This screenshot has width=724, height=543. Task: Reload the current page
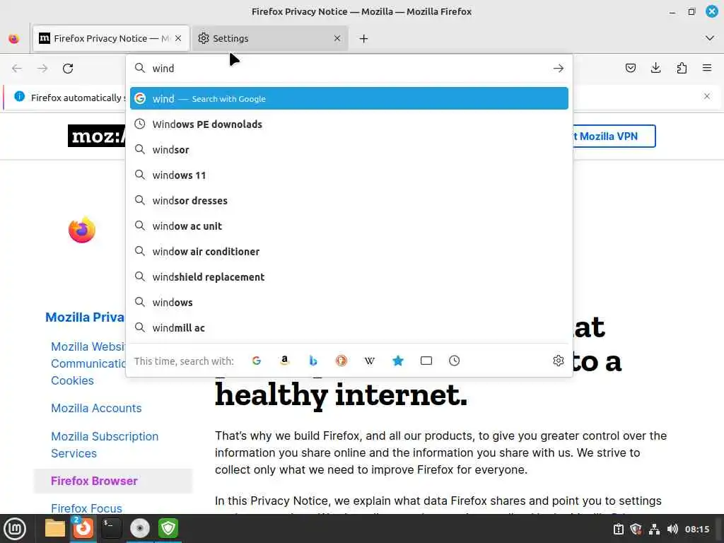68,69
